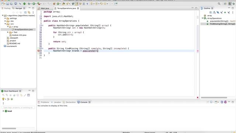Image resolution: width=236 pixels, height=133 pixels.
Task: Select the .classpath file
Action: (x=14, y=38)
